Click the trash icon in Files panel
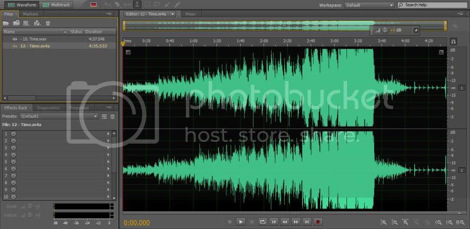 click(x=48, y=23)
